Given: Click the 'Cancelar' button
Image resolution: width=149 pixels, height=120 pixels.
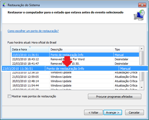Looking at the screenshot, I should pos(134,112).
